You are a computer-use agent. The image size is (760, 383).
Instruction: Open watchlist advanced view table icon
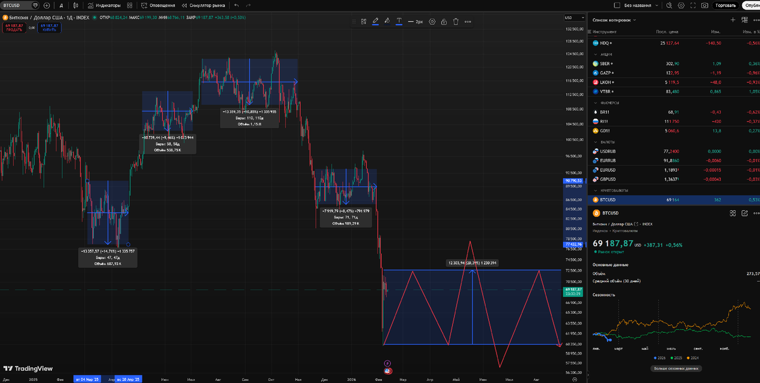(744, 20)
